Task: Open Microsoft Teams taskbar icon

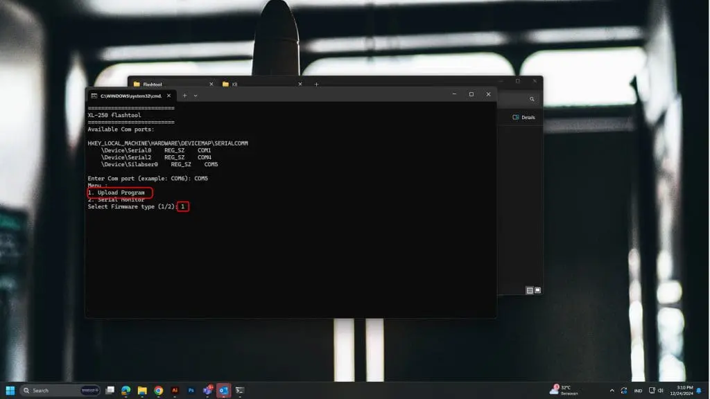Action: (x=207, y=391)
